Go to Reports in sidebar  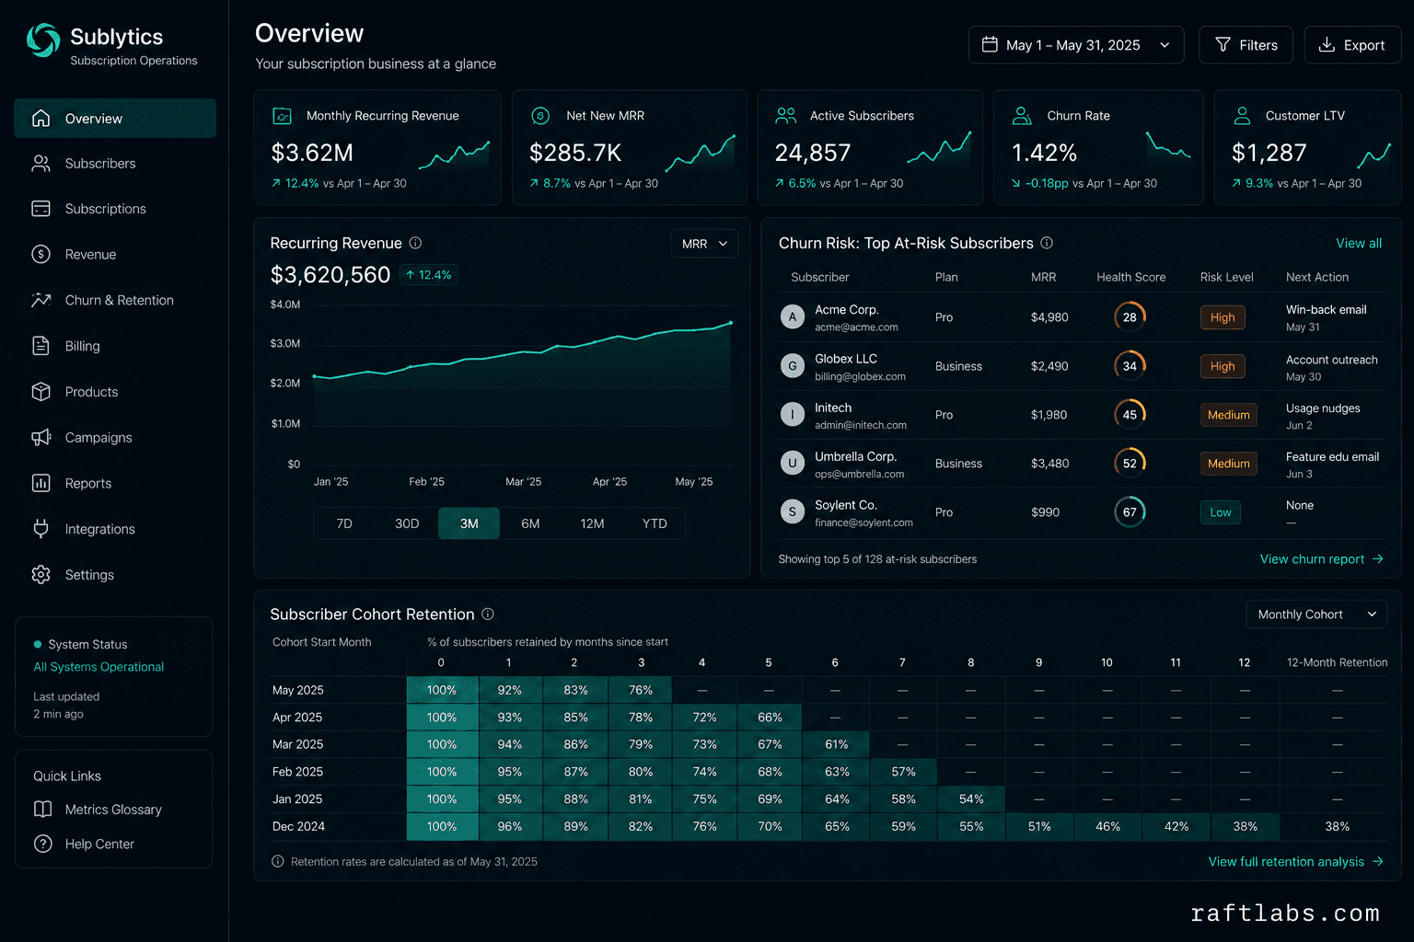coord(115,483)
